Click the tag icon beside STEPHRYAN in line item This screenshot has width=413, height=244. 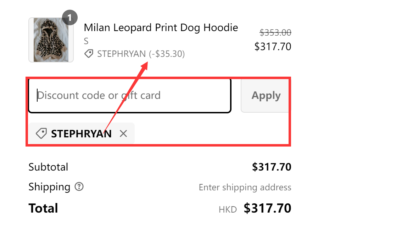tap(89, 53)
